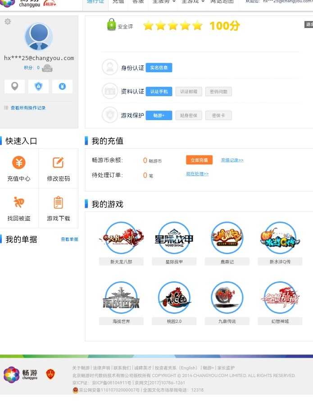This screenshot has width=313, height=401.
Task: Expand the 全服务 dropdown menu
Action: (164, 2)
